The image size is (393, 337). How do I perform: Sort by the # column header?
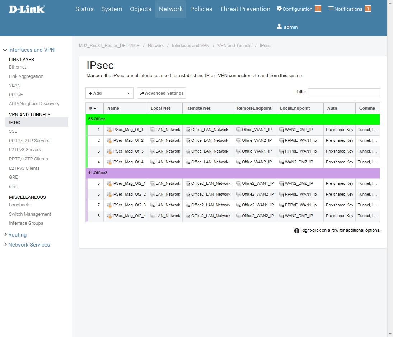coord(95,108)
